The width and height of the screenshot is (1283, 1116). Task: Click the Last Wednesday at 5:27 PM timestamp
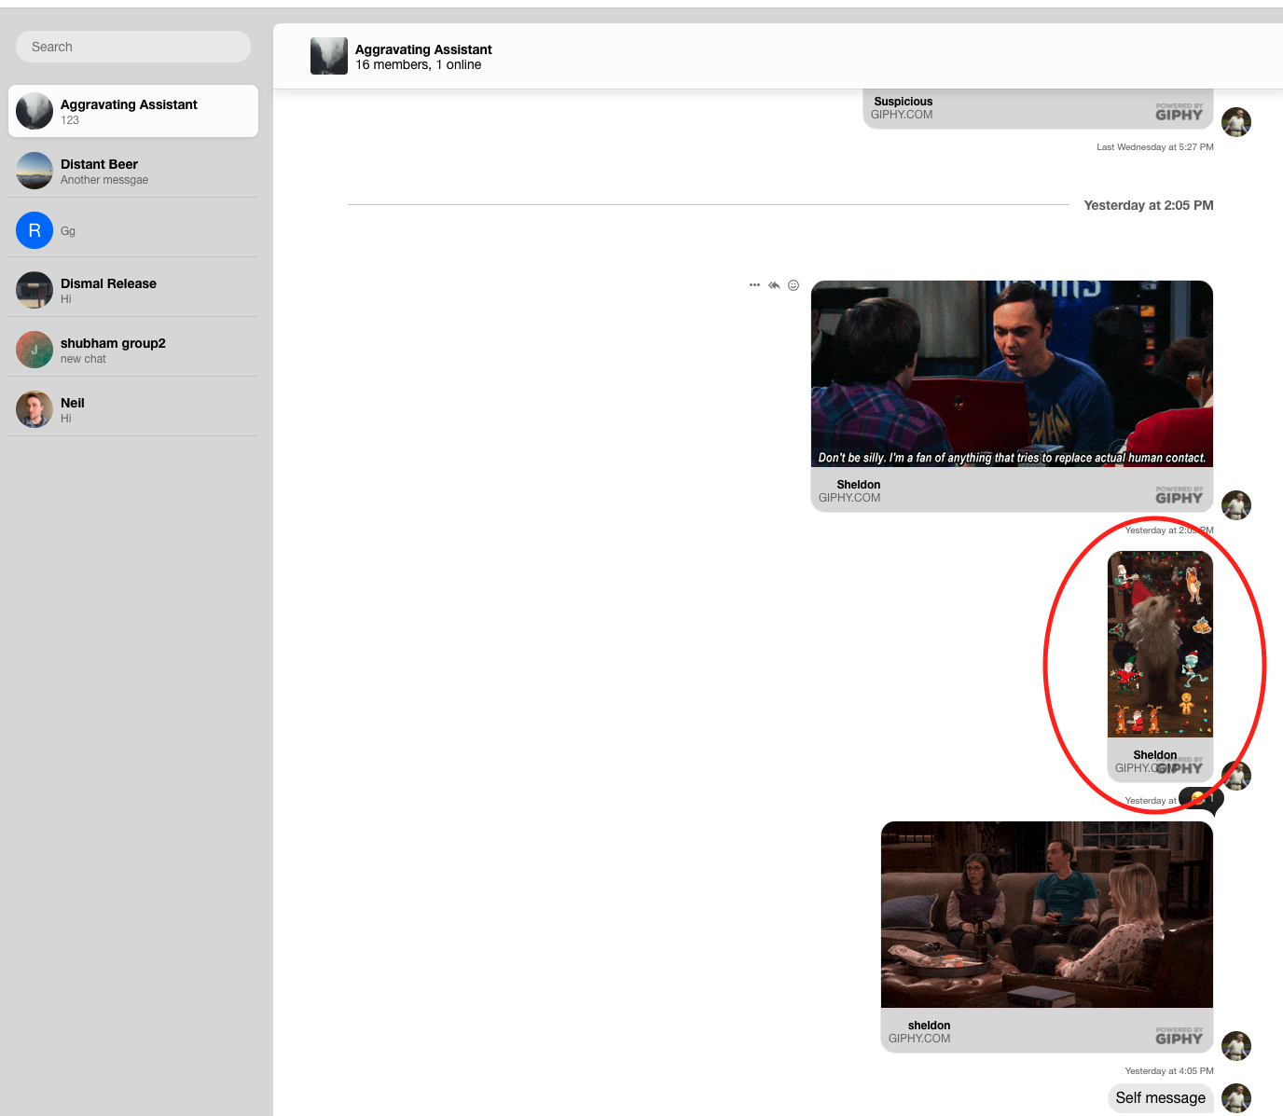[x=1155, y=147]
